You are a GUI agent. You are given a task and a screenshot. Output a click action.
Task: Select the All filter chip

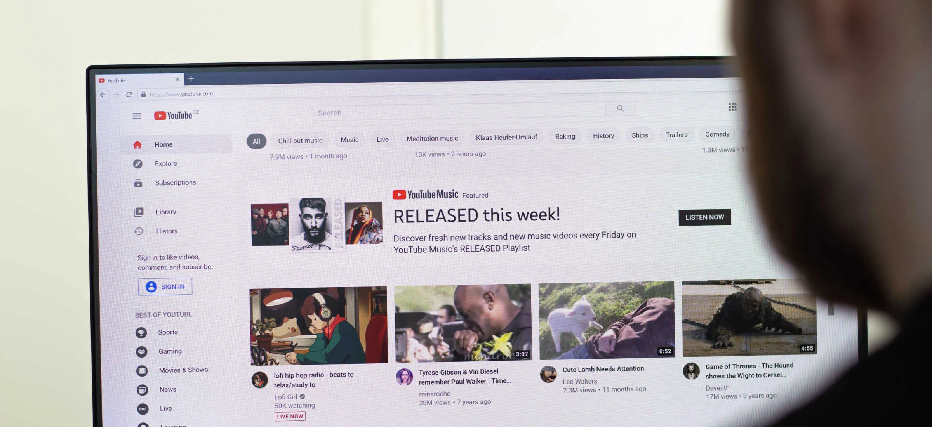click(x=256, y=141)
